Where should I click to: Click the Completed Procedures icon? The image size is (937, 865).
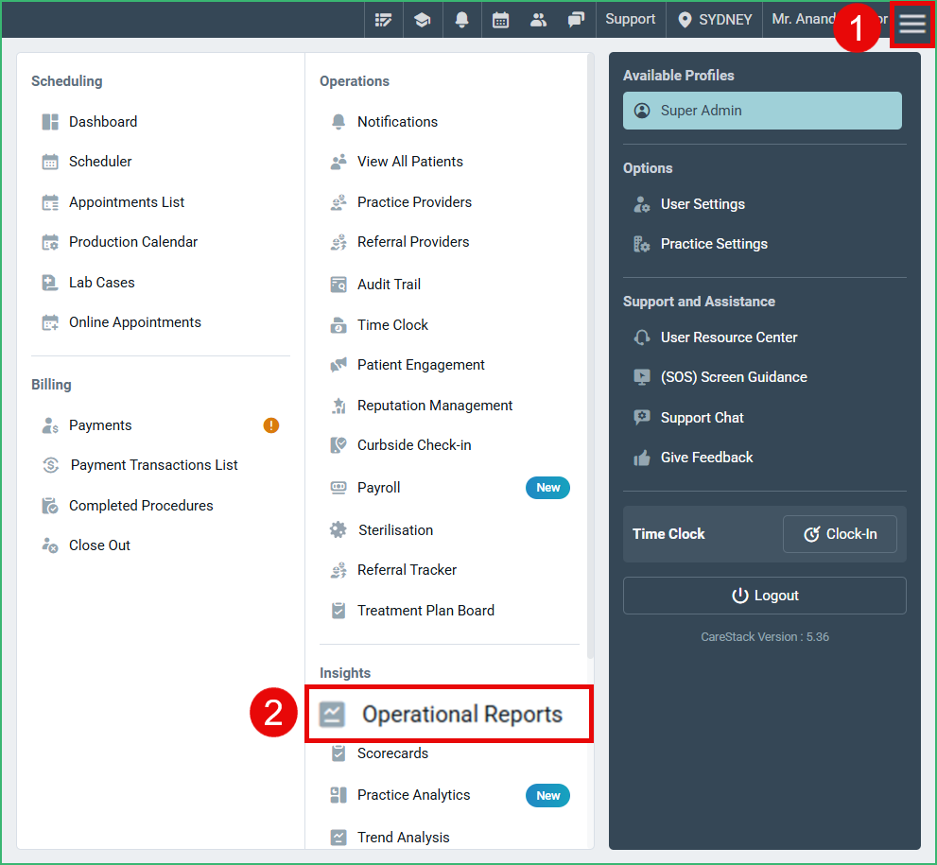(x=50, y=506)
